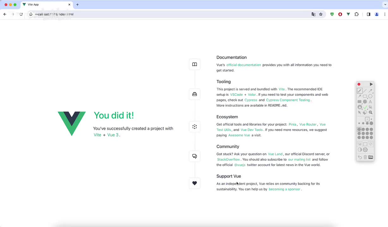Click the Community chat bubbles icon
388x227 pixels.
point(195,156)
